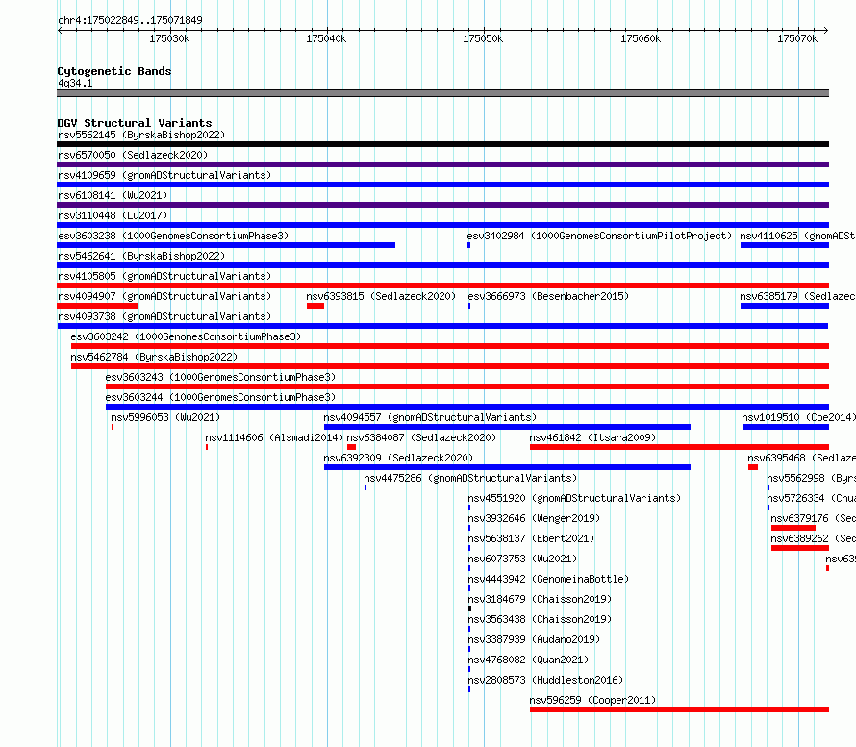Image resolution: width=856 pixels, height=747 pixels.
Task: Click the gray 4q34.1 cytogenetic band
Action: coord(442,93)
